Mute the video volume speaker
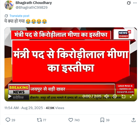 point(106,96)
